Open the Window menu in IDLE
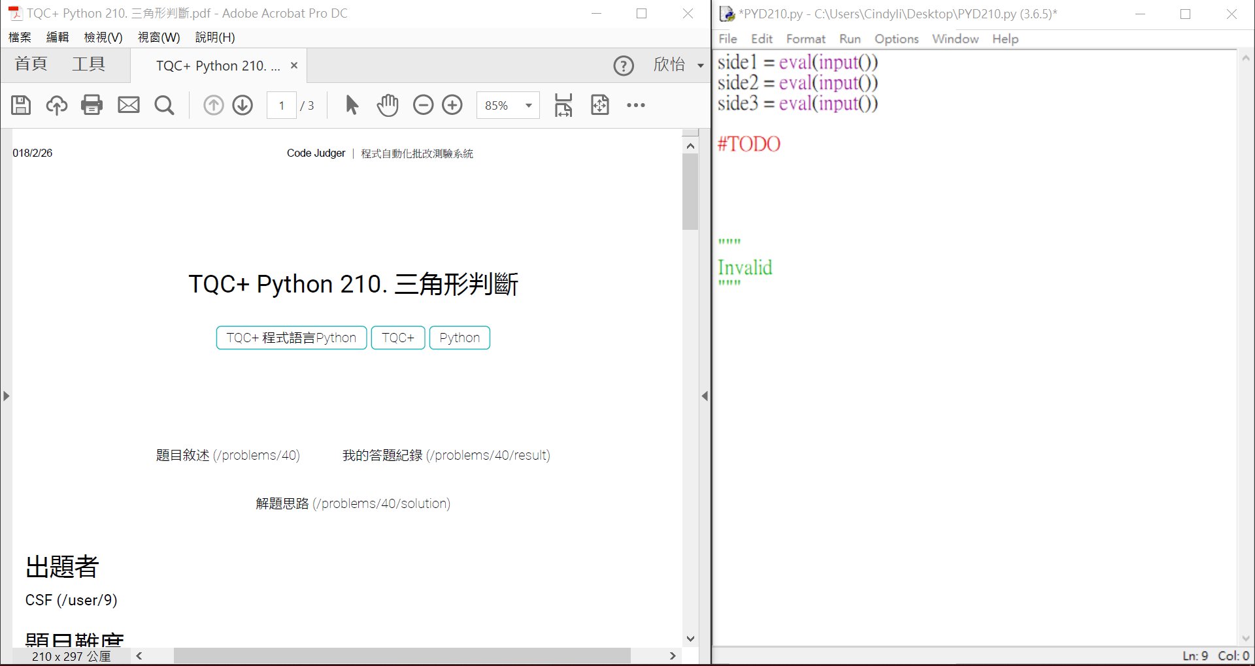The width and height of the screenshot is (1255, 666). pos(955,39)
